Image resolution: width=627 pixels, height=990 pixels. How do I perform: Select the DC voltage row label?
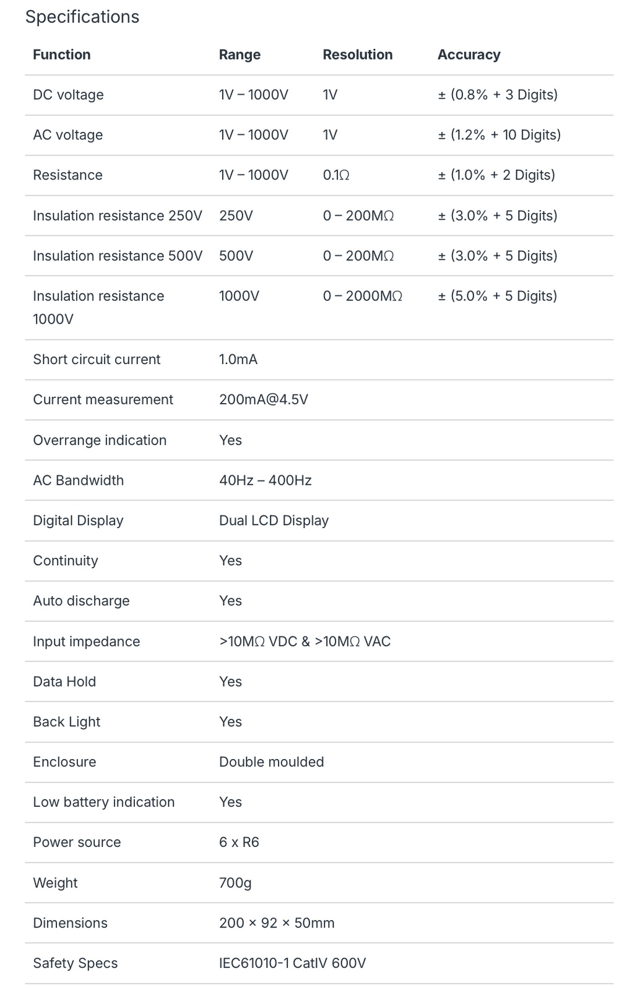tap(68, 95)
